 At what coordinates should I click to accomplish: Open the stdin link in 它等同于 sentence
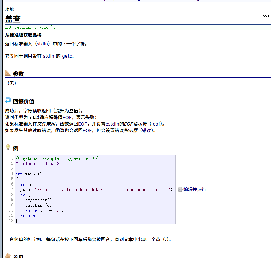pyautogui.click(x=48, y=56)
